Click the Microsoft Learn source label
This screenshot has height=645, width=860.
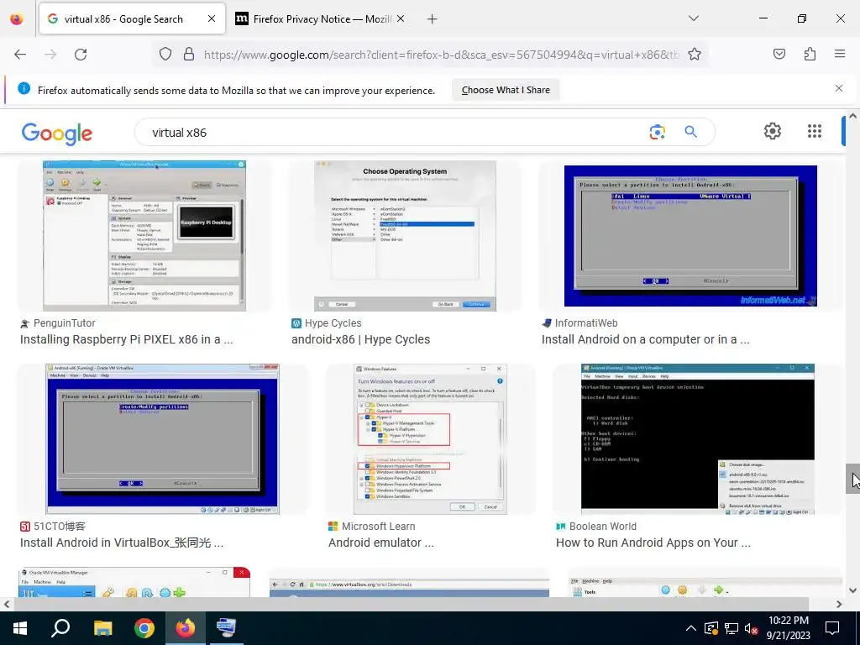(x=379, y=527)
